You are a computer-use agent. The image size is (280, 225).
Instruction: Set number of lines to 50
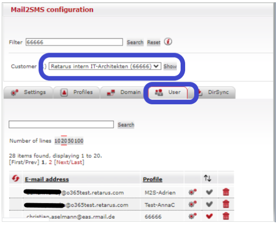[x=71, y=141]
